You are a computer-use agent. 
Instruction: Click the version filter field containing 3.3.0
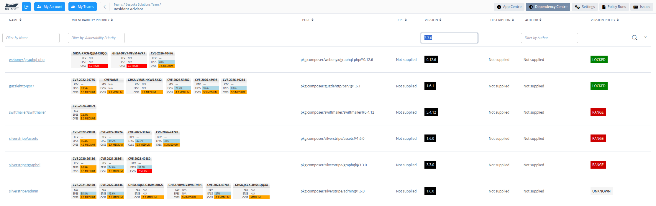click(x=449, y=38)
